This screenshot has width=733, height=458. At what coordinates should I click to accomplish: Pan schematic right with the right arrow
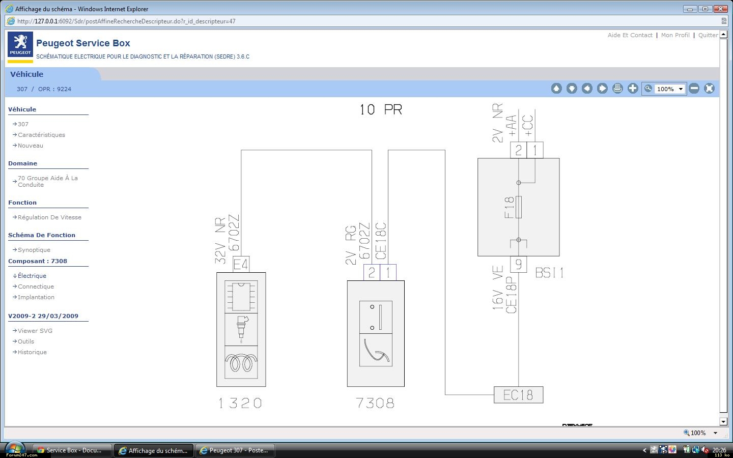pos(602,89)
